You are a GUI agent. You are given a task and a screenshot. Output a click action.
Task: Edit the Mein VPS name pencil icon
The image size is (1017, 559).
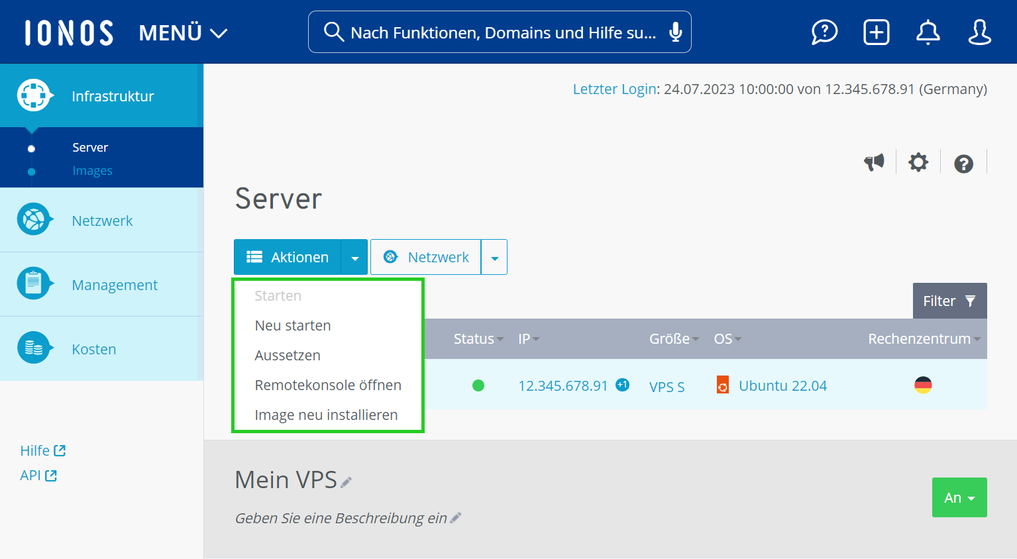pyautogui.click(x=346, y=483)
